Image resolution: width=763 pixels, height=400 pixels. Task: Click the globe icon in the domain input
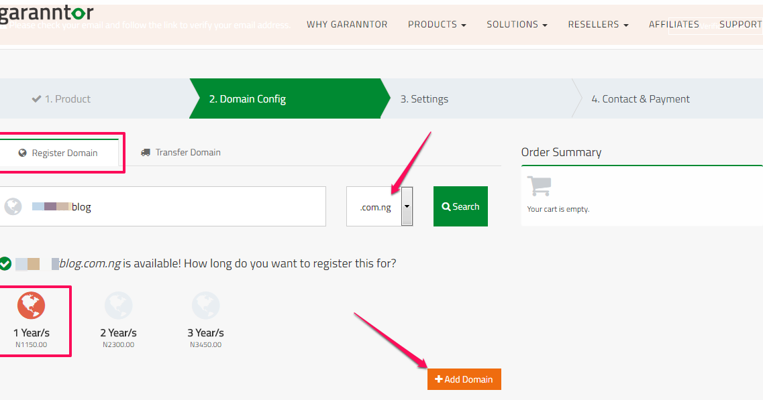tap(13, 206)
